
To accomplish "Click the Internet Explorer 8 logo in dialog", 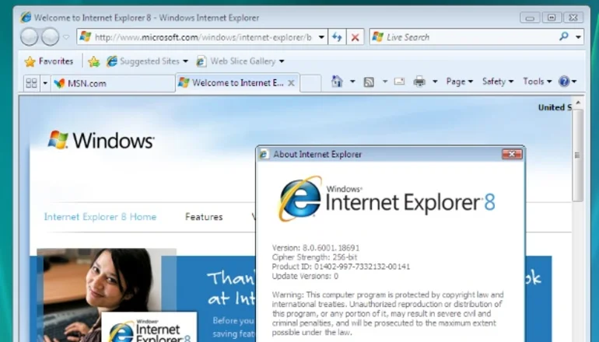I will click(x=387, y=199).
